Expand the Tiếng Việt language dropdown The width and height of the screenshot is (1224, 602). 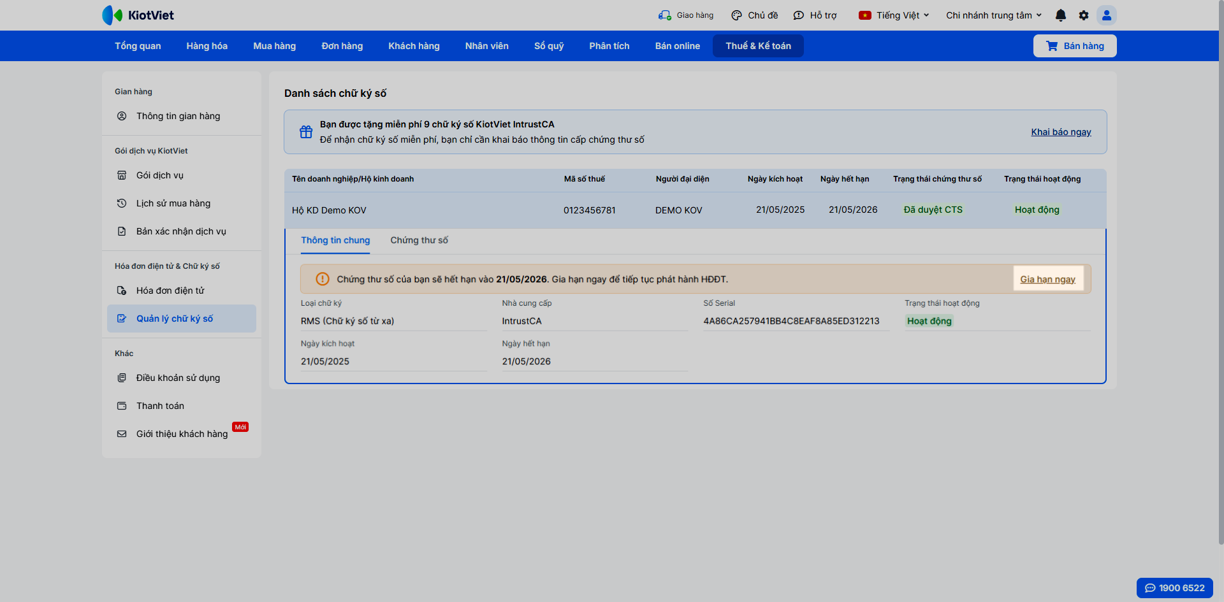tap(903, 15)
